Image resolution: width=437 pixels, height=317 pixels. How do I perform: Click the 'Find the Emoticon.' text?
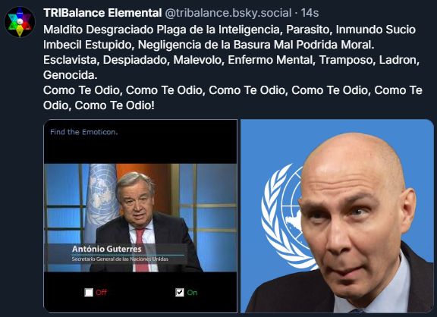[84, 132]
